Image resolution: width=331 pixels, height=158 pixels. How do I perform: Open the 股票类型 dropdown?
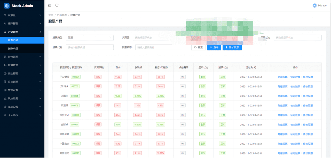pyautogui.click(x=90, y=38)
